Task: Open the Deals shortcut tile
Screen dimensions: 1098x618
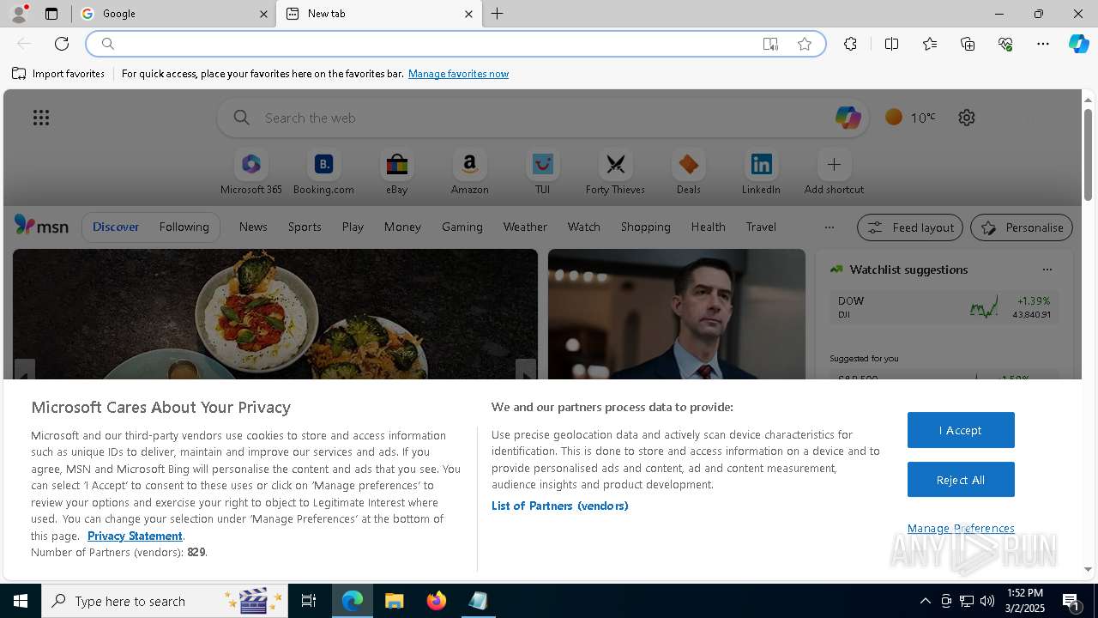Action: [688, 173]
